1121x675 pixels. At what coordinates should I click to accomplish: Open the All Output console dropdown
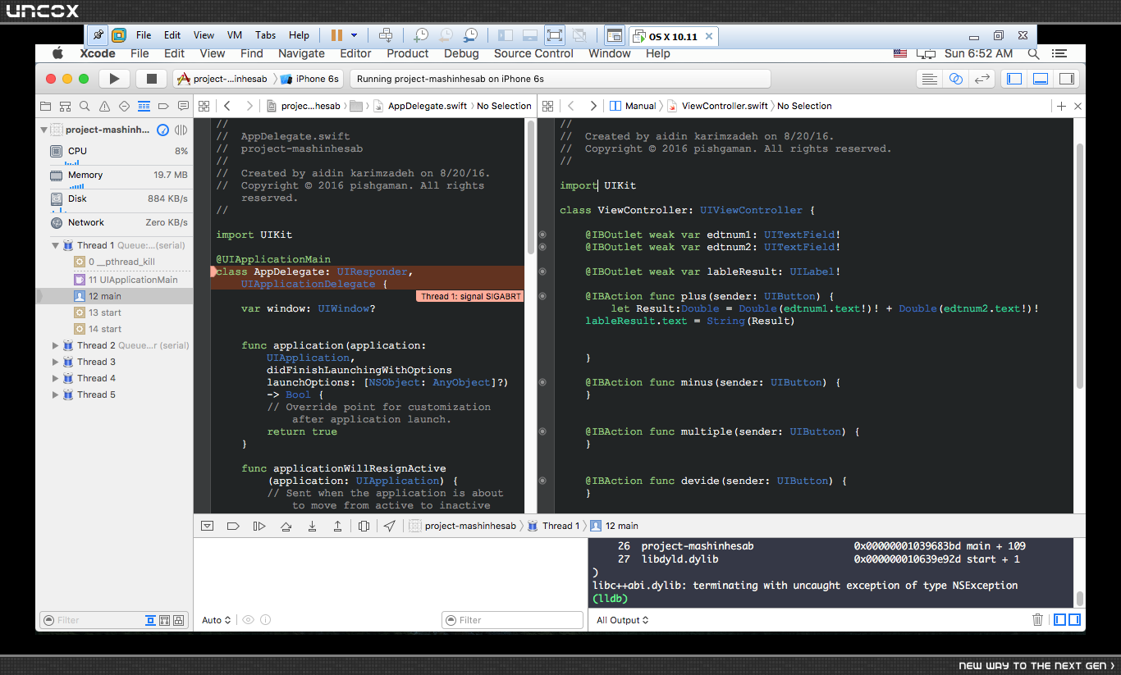(623, 620)
